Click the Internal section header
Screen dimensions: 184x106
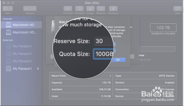pos(7,19)
